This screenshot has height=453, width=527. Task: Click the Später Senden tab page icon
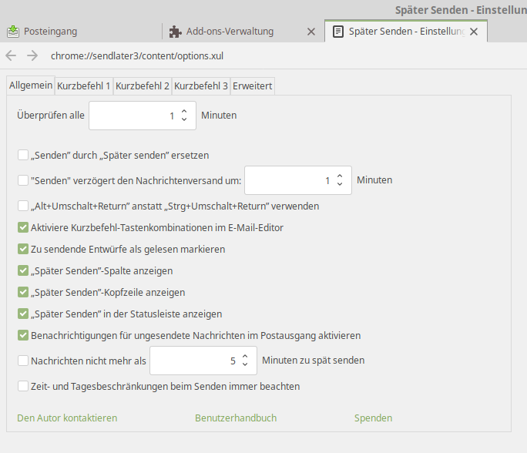tap(337, 32)
